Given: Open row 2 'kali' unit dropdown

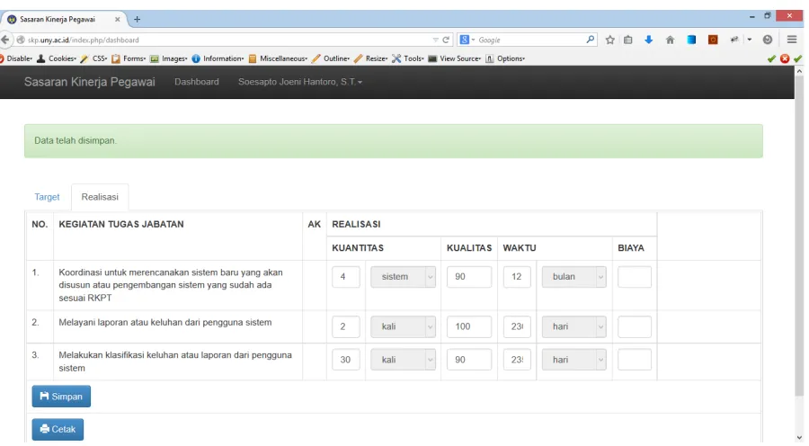Looking at the screenshot, I should click(403, 326).
